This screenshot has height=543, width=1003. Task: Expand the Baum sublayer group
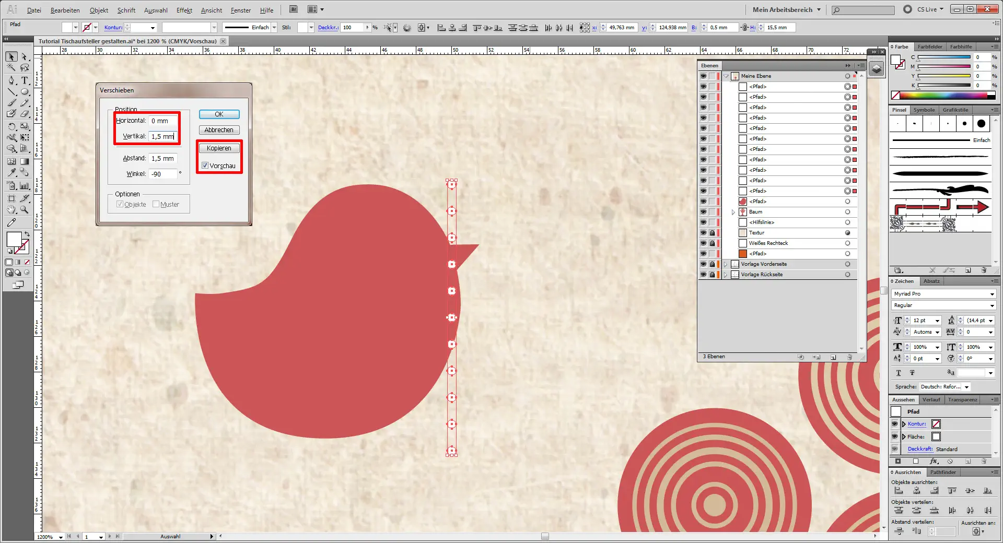[733, 212]
